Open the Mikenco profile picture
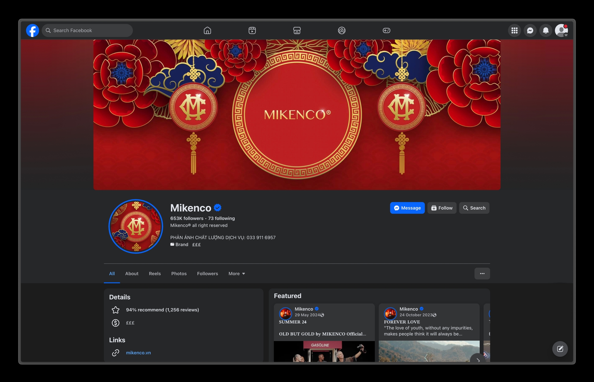594x382 pixels. point(136,226)
